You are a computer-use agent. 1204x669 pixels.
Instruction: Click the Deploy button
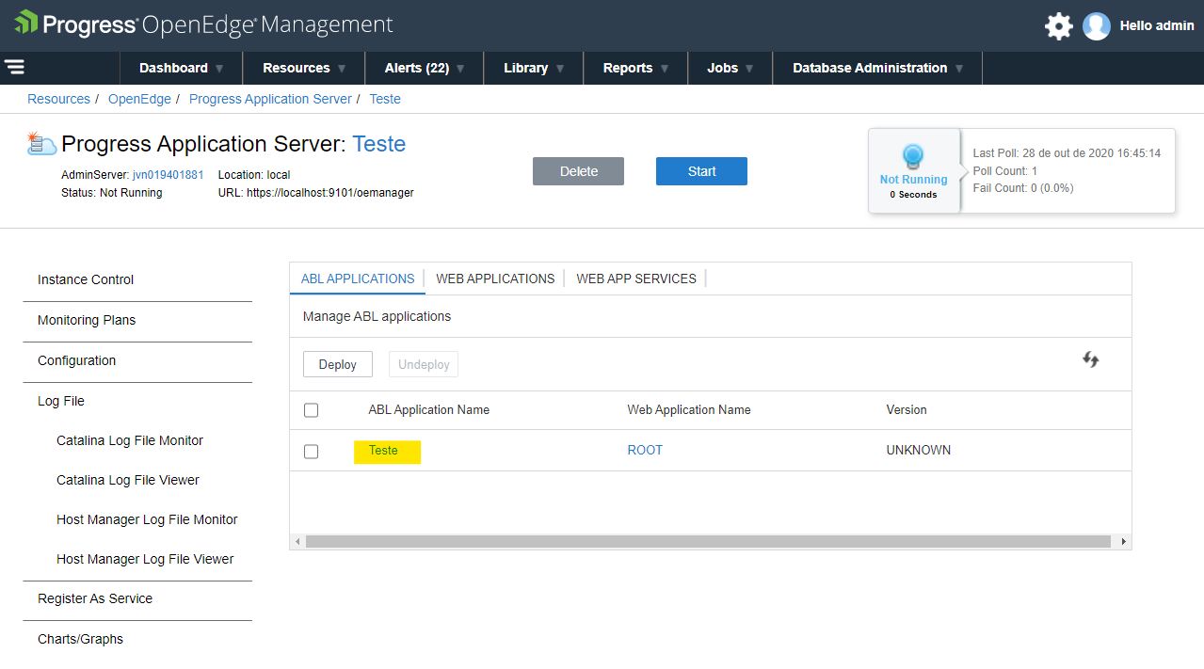pos(338,364)
